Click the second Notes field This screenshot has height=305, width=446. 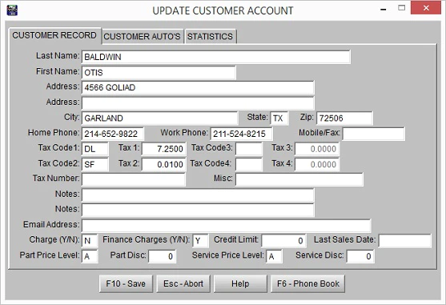click(198, 210)
